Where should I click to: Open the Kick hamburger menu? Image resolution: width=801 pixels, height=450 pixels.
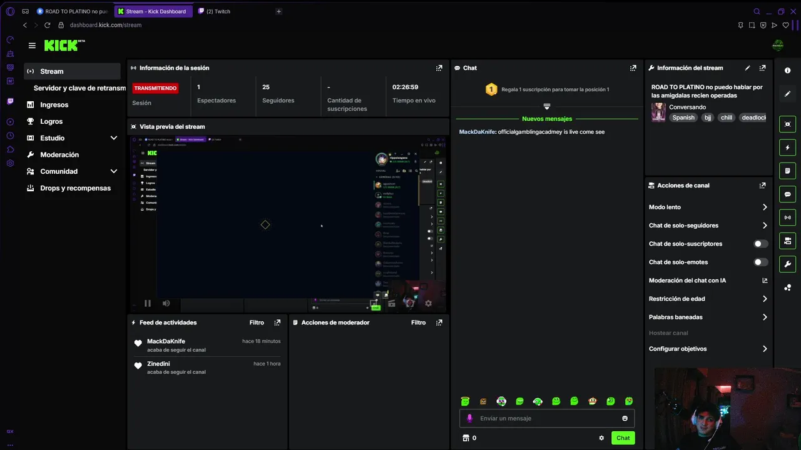tap(32, 46)
